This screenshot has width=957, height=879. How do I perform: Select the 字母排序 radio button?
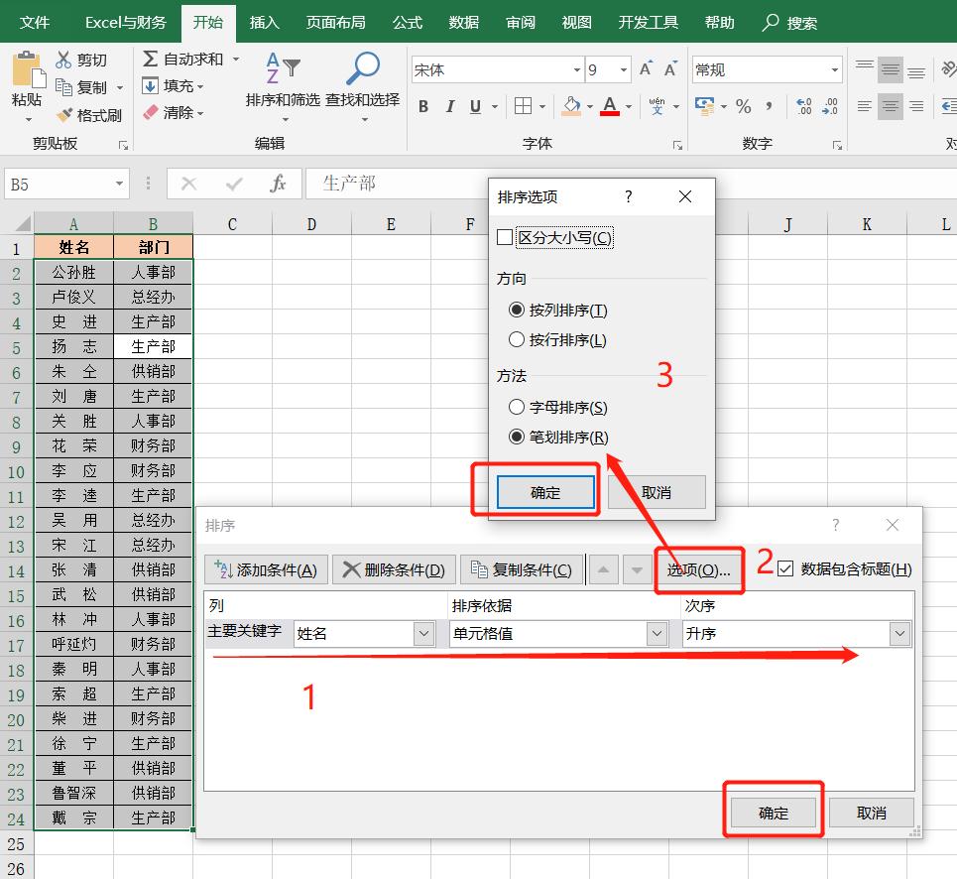tap(517, 406)
